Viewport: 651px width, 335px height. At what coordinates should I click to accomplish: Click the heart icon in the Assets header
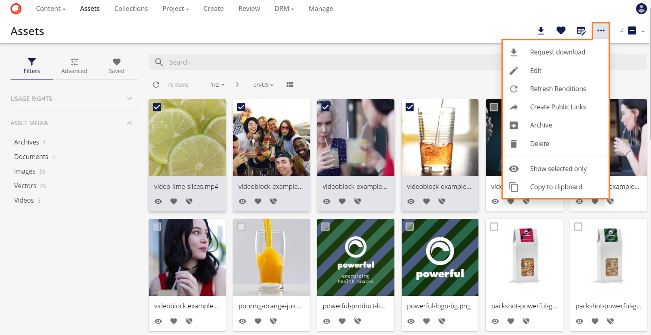(x=560, y=31)
